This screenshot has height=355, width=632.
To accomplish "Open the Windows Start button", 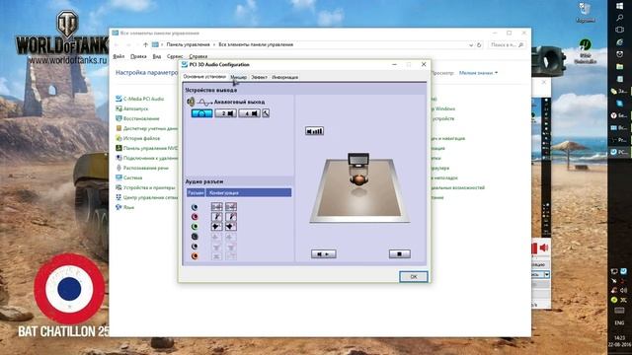I will pos(619,6).
